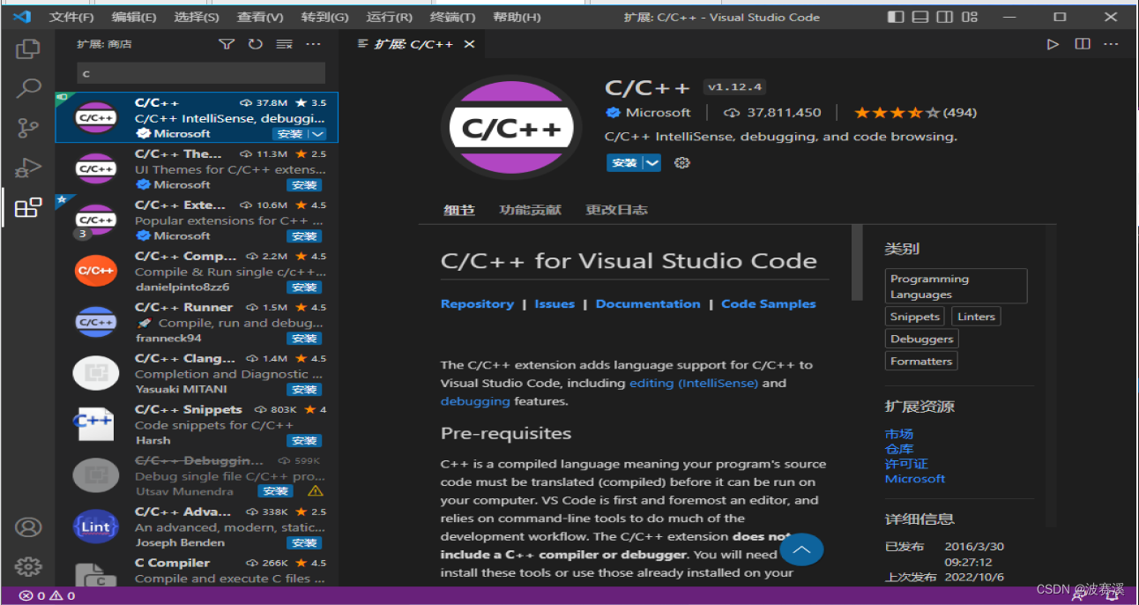Open the 终端(T) menu
1139x605 pixels.
452,17
